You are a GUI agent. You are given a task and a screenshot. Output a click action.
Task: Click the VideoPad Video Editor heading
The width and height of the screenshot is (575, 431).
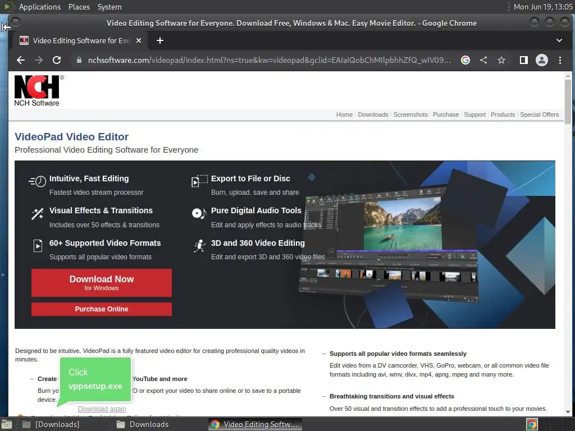[71, 137]
